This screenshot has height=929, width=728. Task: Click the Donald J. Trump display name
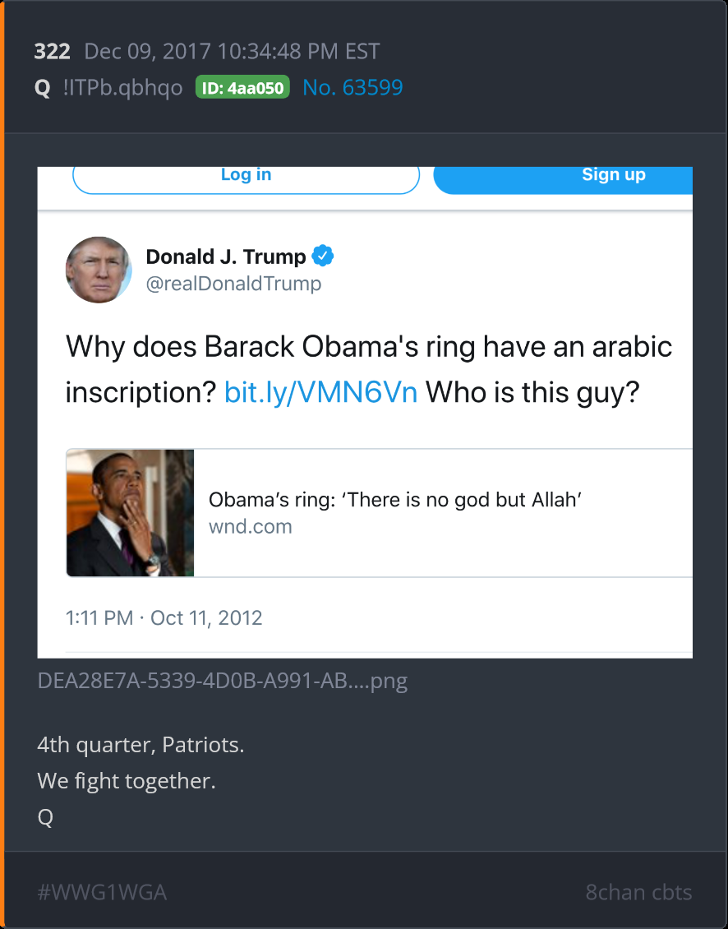226,257
